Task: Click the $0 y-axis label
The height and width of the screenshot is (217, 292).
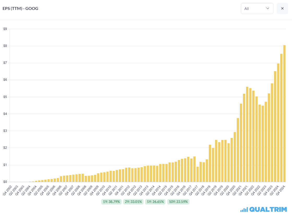Action: coord(5,182)
